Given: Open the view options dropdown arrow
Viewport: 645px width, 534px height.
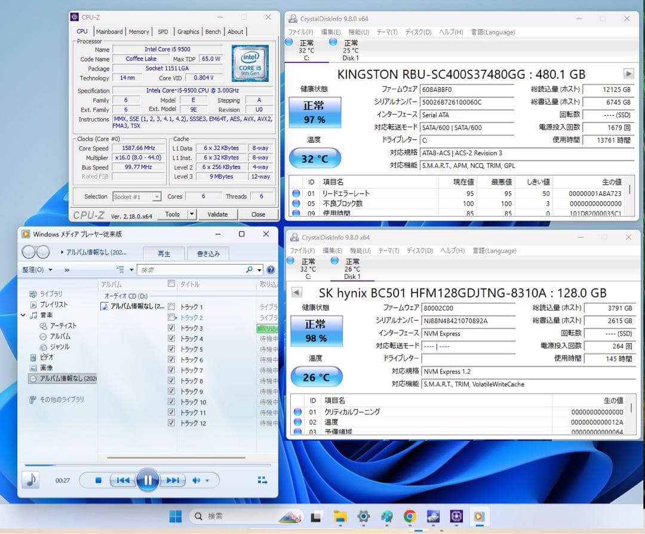Looking at the screenshot, I should point(131,270).
